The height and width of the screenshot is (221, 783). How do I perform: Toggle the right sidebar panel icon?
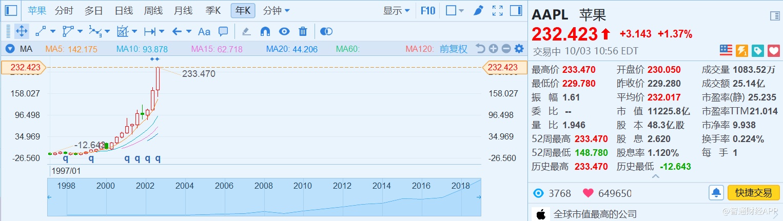pos(516,10)
